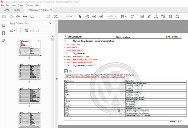
Task: Open the Sign document pen icon
Action: coord(156,17)
